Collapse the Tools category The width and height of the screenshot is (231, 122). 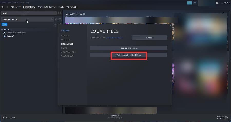coord(2,29)
